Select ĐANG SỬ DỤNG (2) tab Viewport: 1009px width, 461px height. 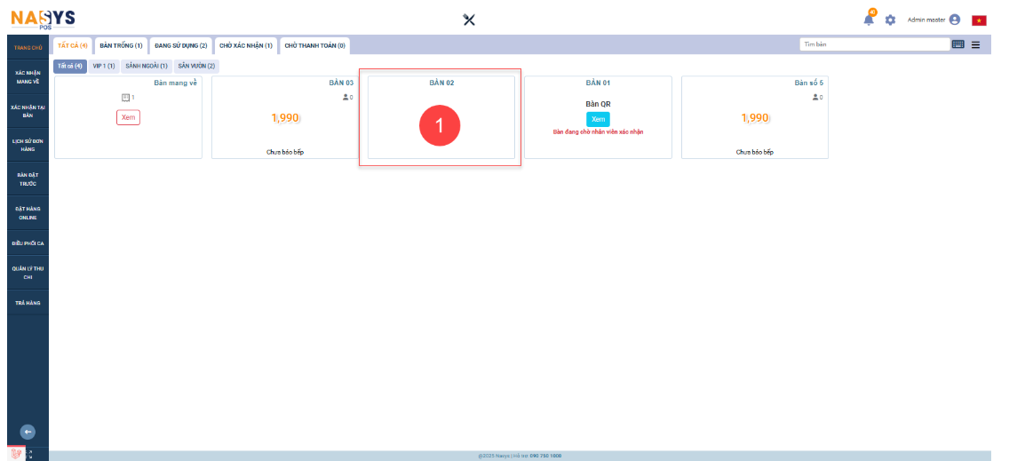point(180,45)
